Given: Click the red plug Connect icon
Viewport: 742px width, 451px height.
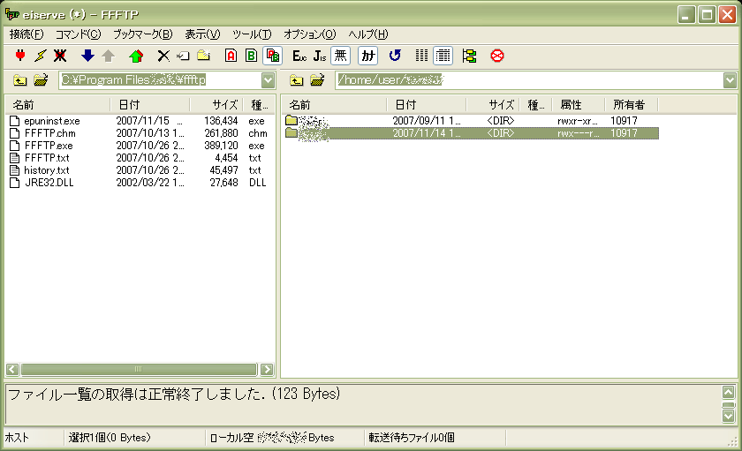Looking at the screenshot, I should [19, 56].
